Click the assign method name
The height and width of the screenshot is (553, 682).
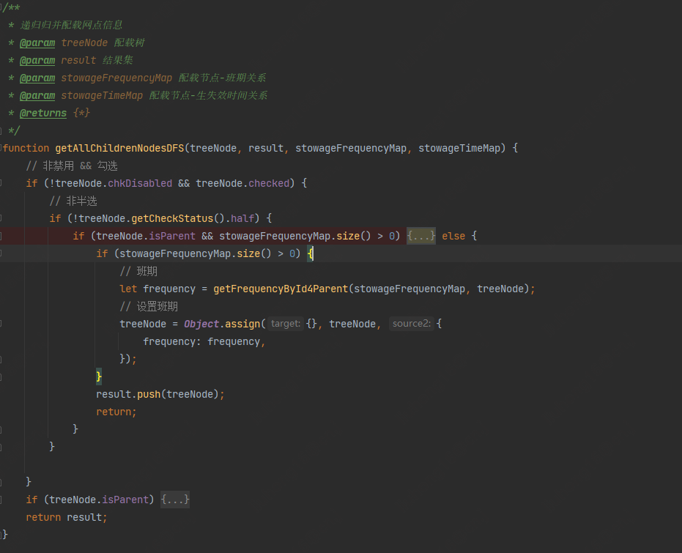point(242,324)
